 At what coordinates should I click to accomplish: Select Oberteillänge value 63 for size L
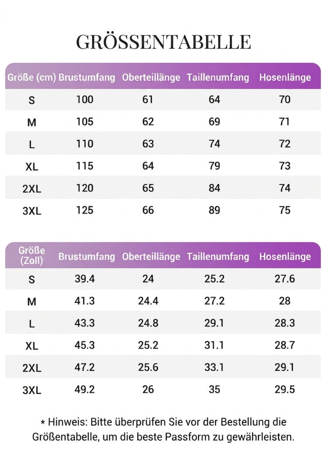(148, 144)
